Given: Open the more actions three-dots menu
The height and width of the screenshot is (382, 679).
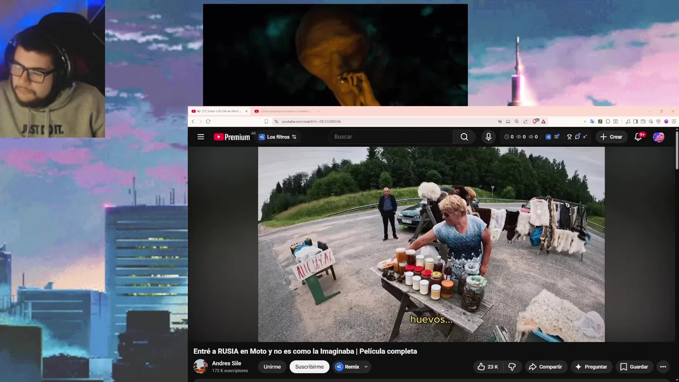Looking at the screenshot, I should point(663,367).
